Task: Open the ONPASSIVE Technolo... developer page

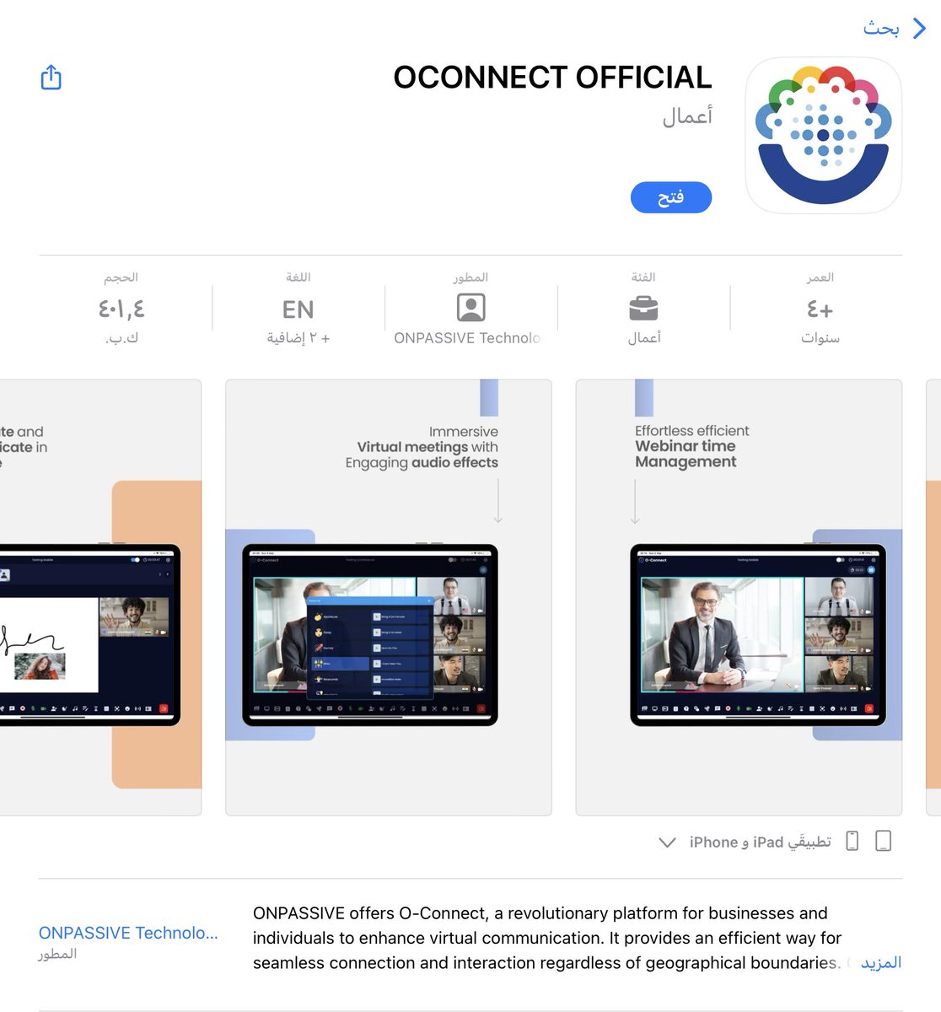Action: coord(127,933)
